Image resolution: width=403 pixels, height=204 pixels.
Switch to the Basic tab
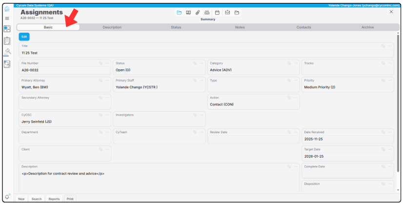coord(48,27)
